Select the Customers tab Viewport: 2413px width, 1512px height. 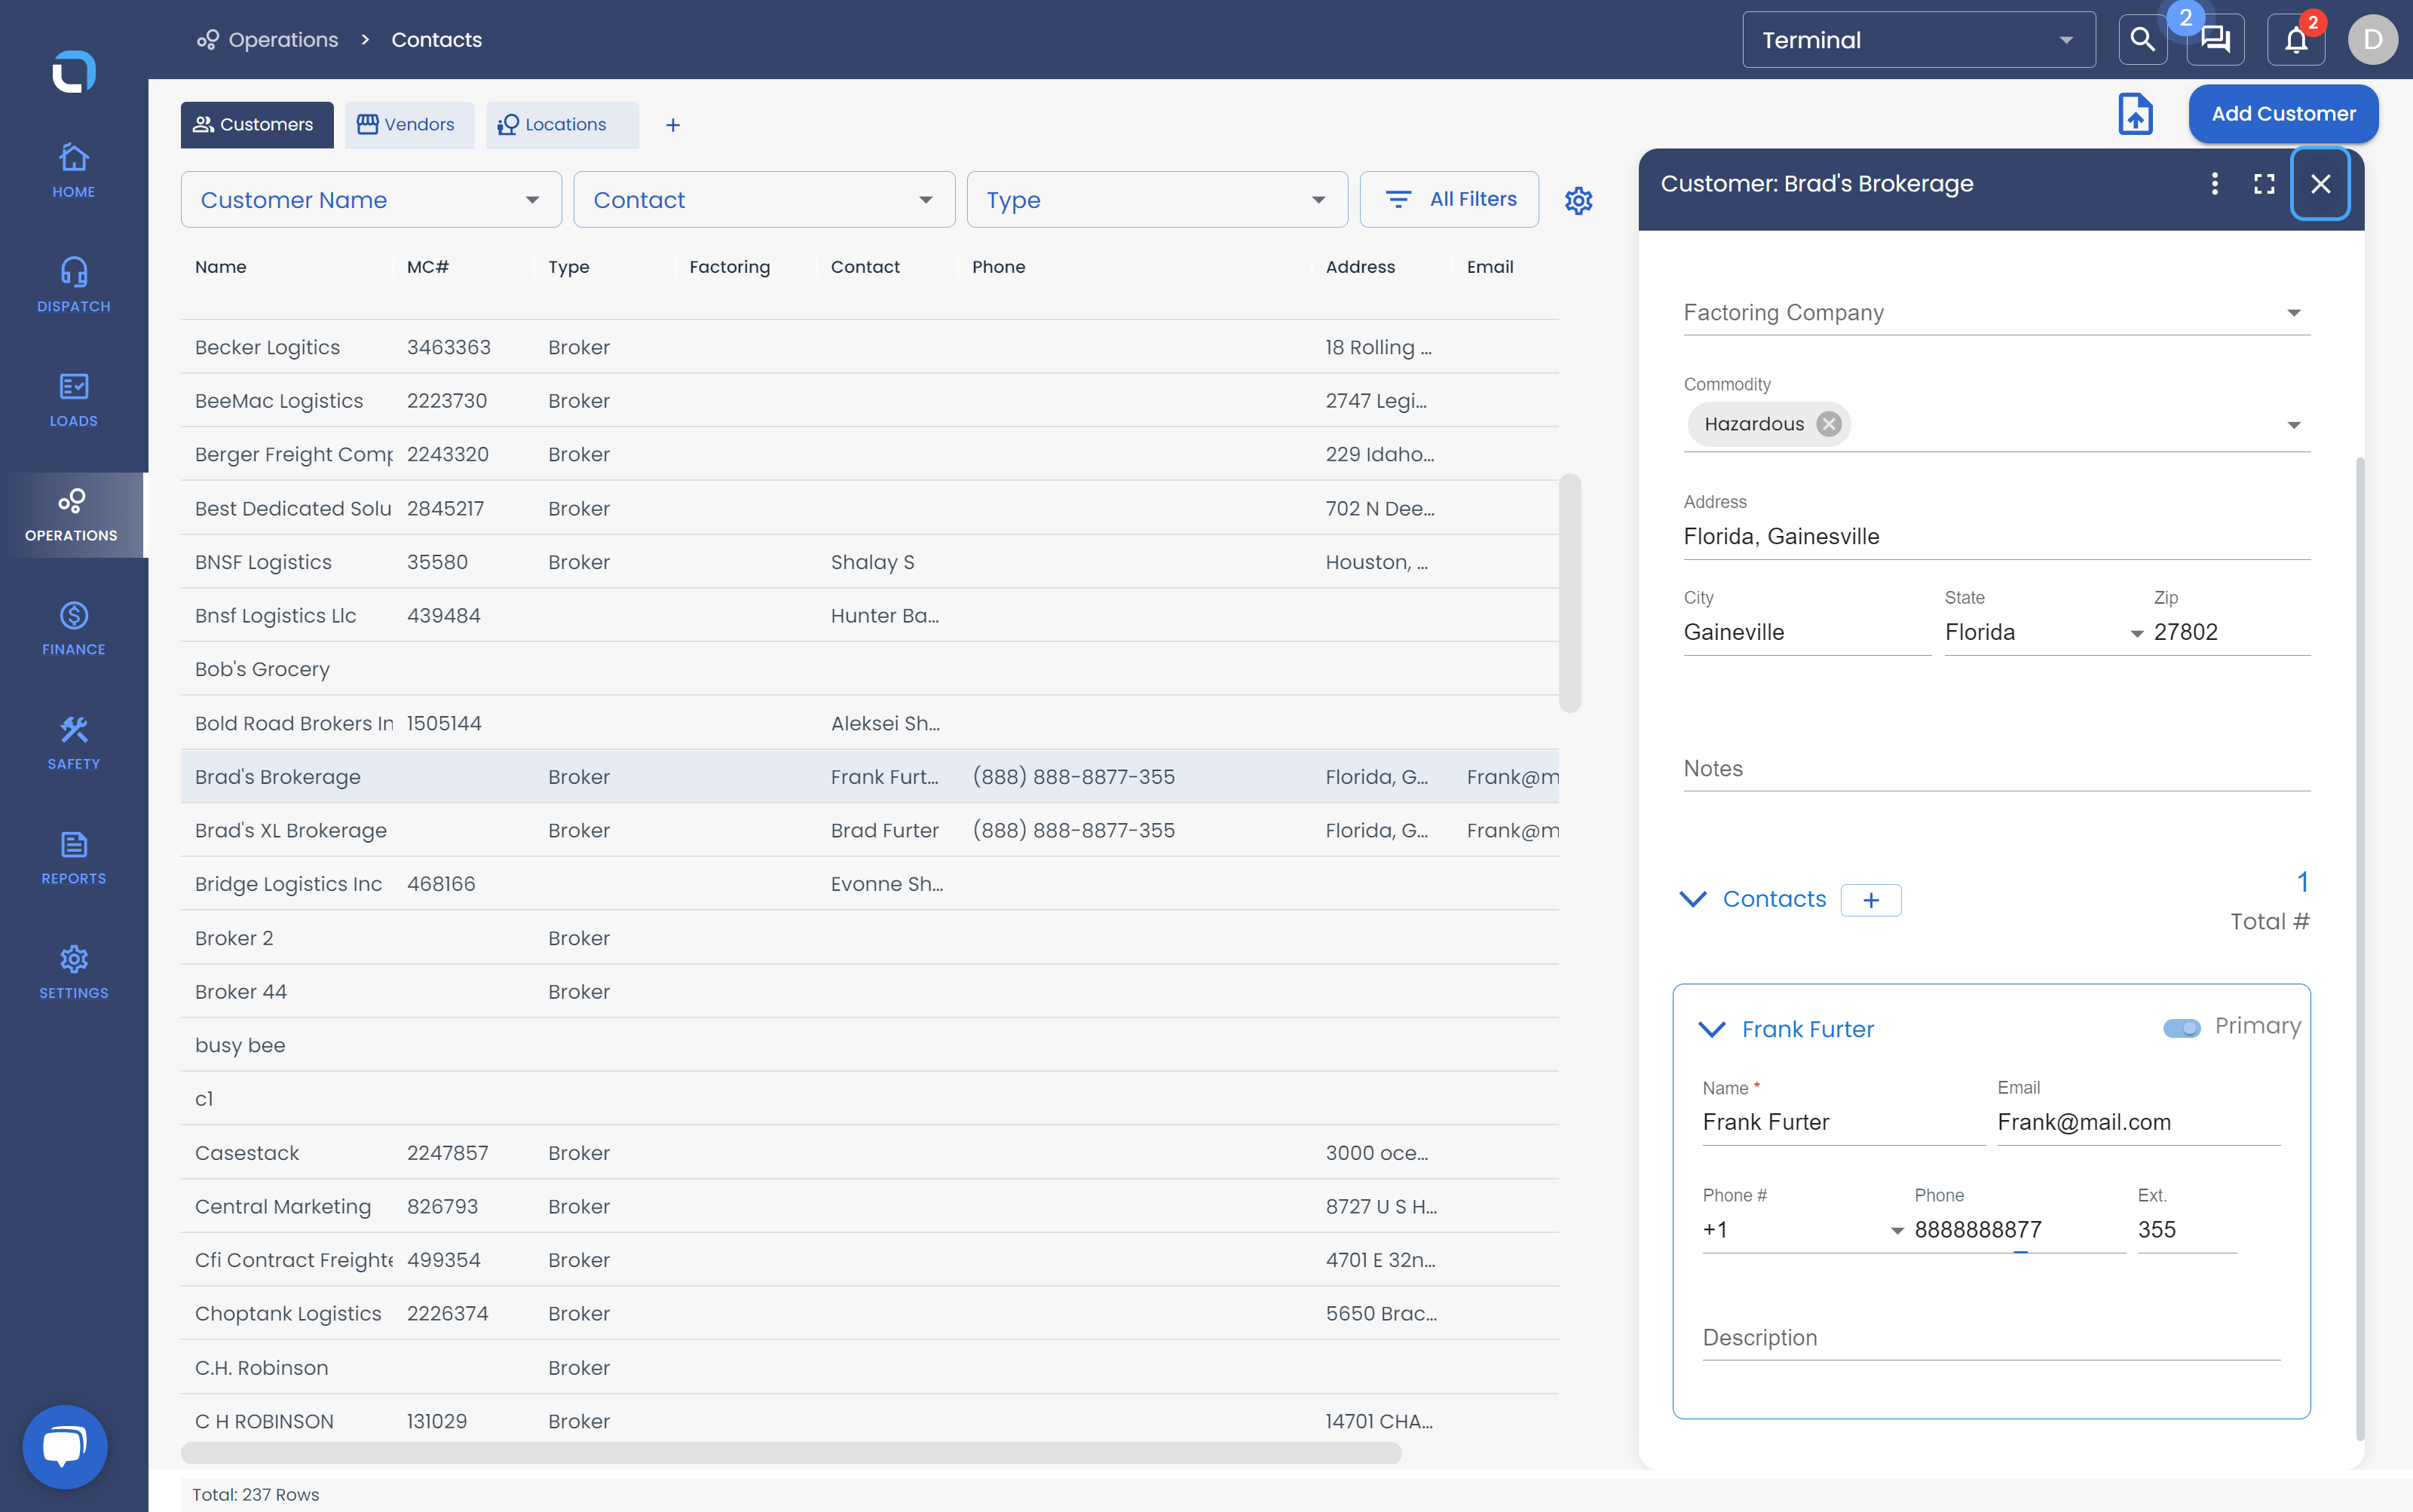click(257, 125)
